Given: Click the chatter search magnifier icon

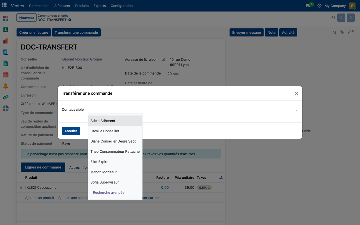Looking at the screenshot, I should click(x=334, y=32).
